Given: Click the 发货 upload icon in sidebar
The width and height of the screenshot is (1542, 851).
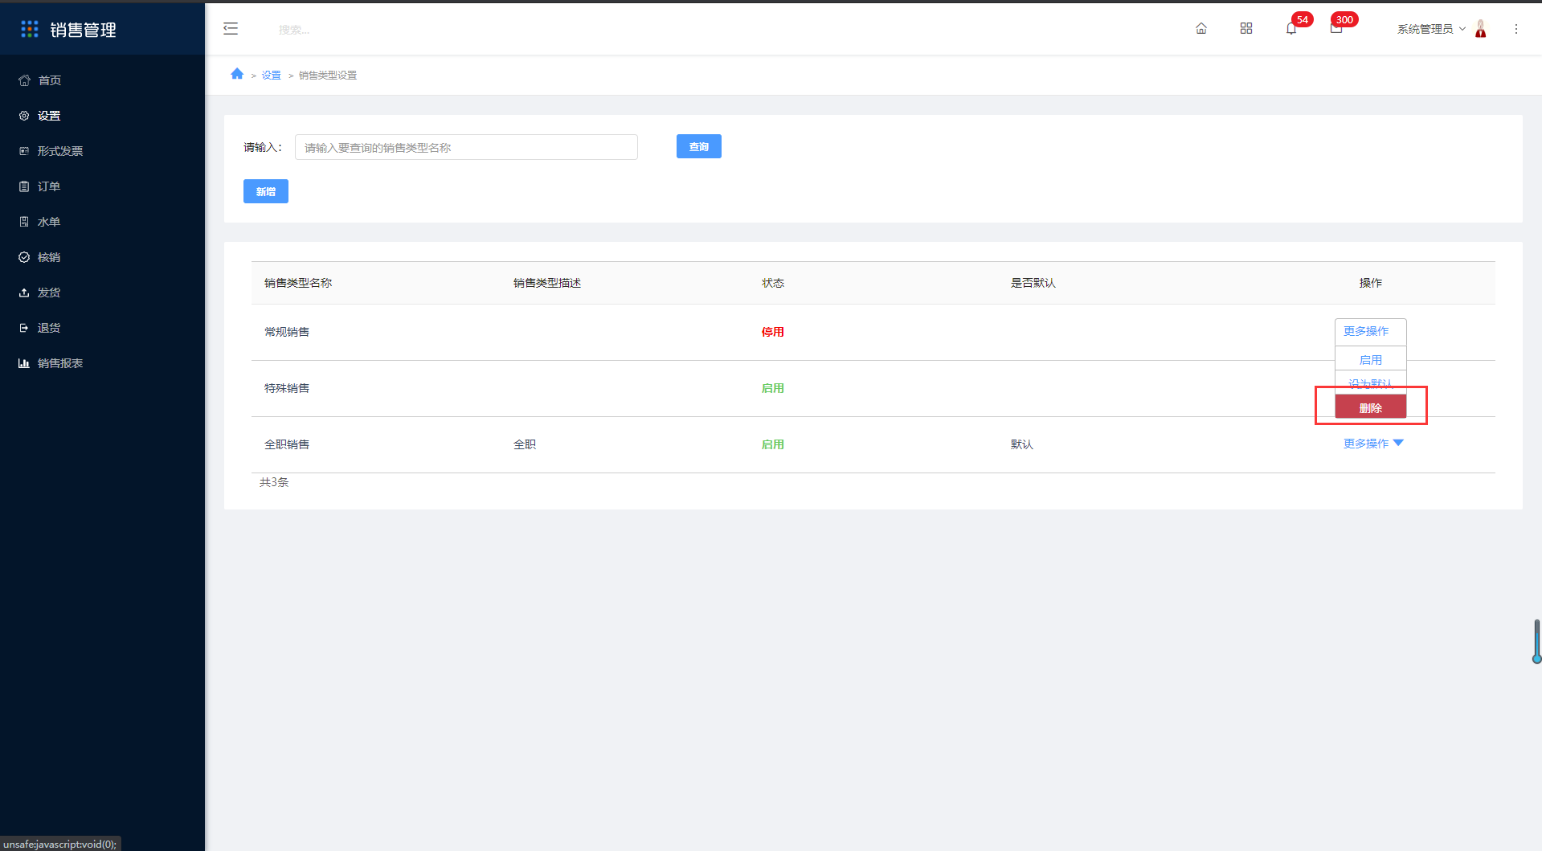Looking at the screenshot, I should (24, 293).
